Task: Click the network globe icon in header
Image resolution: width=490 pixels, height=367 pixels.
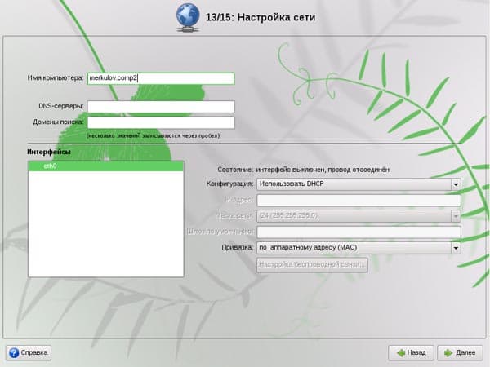Action: [x=188, y=17]
